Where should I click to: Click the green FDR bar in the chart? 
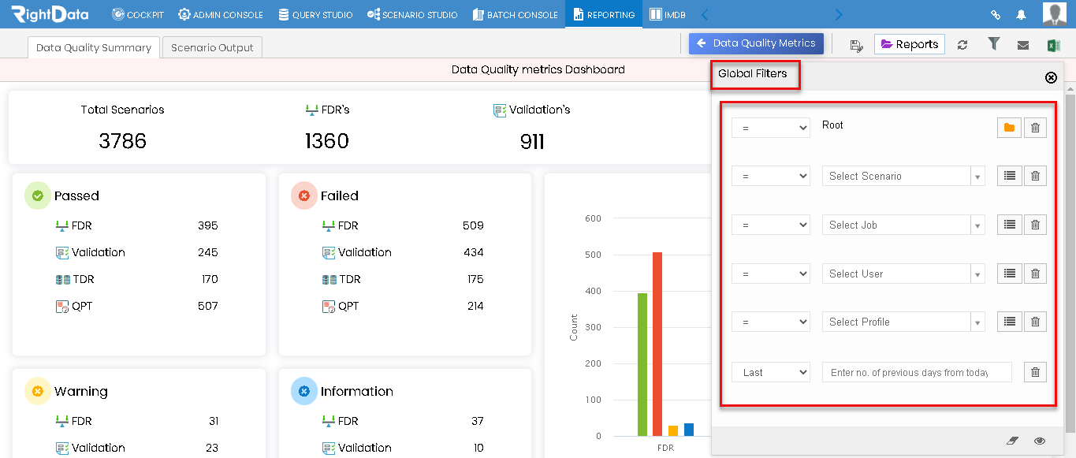[642, 364]
